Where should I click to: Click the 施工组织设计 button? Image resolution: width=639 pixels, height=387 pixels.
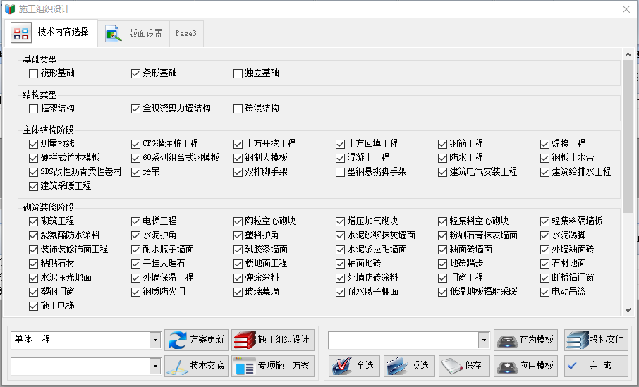click(x=273, y=340)
